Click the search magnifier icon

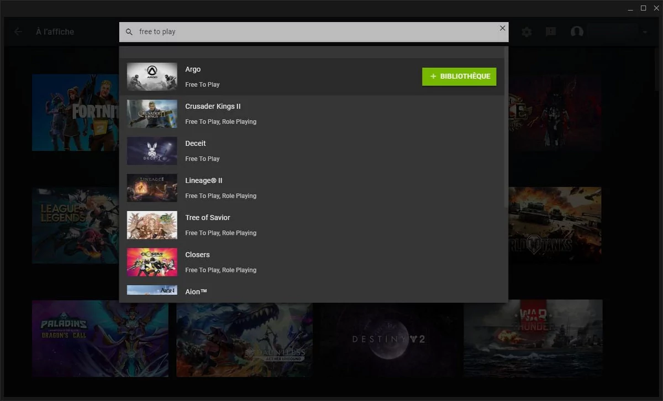[x=129, y=32]
